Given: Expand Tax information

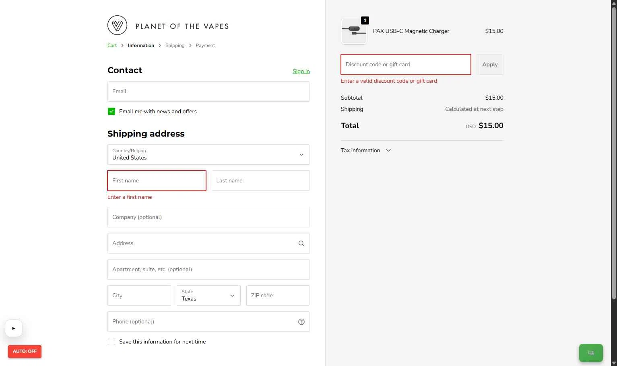Looking at the screenshot, I should click(x=366, y=150).
